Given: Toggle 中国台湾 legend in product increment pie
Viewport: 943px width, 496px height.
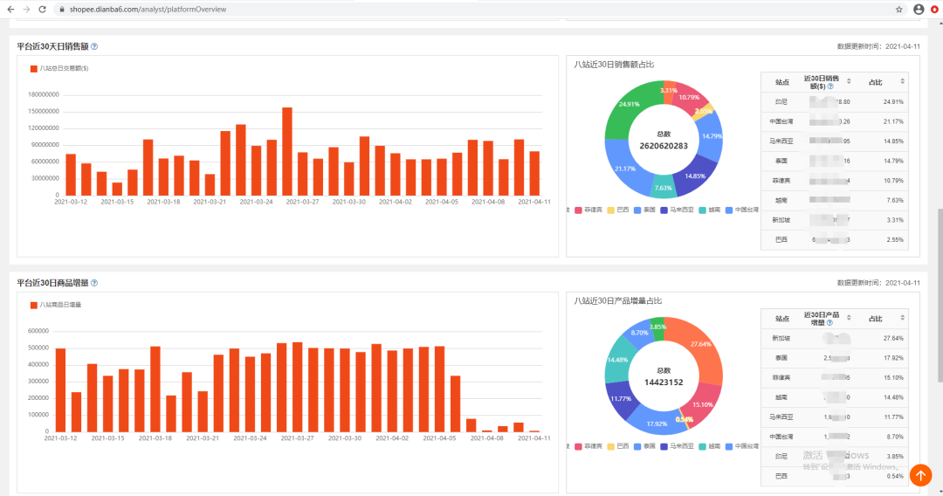Looking at the screenshot, I should (742, 446).
